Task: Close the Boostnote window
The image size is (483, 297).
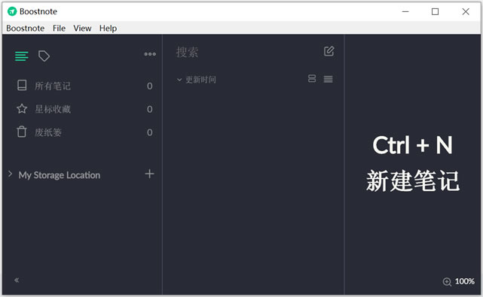Action: tap(466, 12)
